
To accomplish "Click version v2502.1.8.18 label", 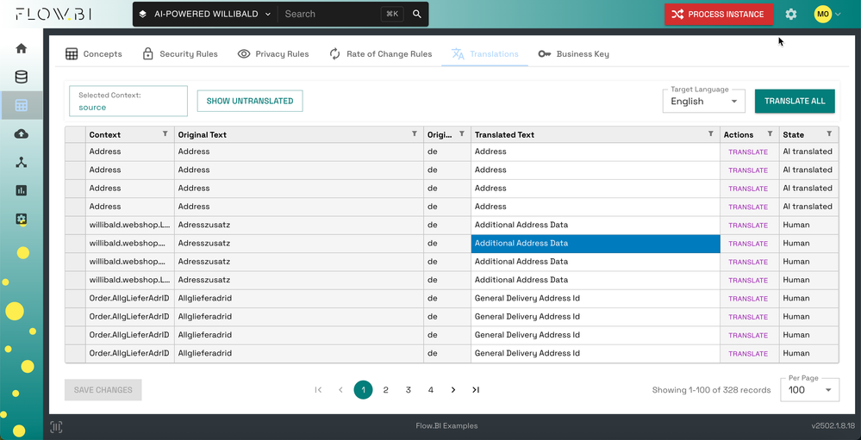I will click(x=833, y=425).
